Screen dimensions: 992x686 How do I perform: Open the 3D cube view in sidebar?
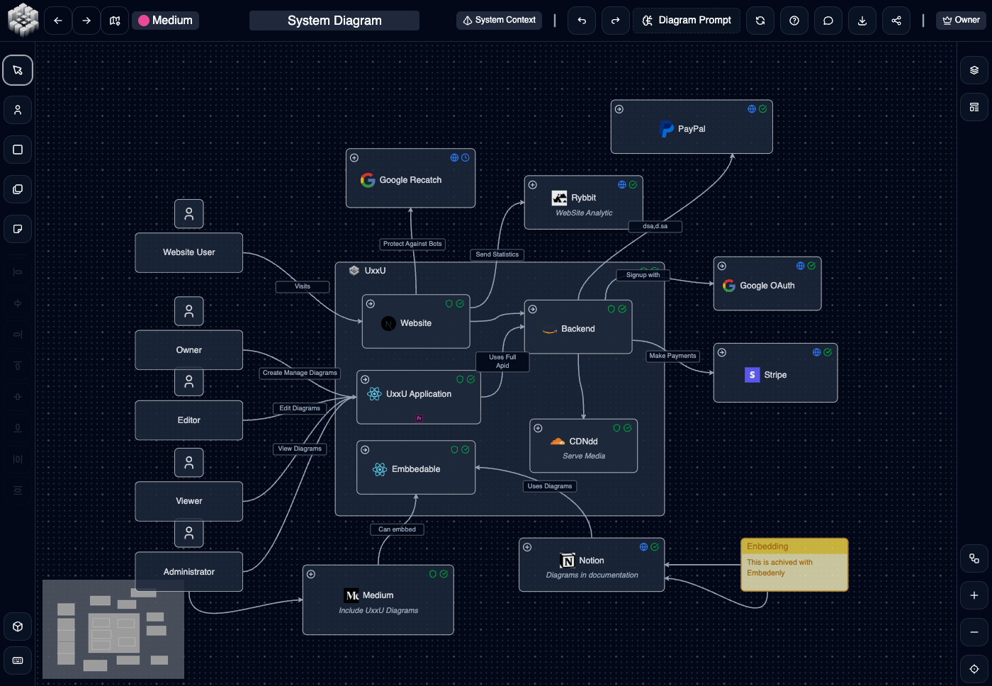pyautogui.click(x=18, y=626)
